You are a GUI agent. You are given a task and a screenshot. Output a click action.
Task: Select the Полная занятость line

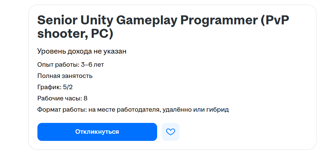point(65,76)
